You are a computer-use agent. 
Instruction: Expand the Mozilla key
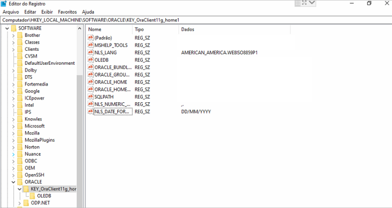pyautogui.click(x=13, y=133)
